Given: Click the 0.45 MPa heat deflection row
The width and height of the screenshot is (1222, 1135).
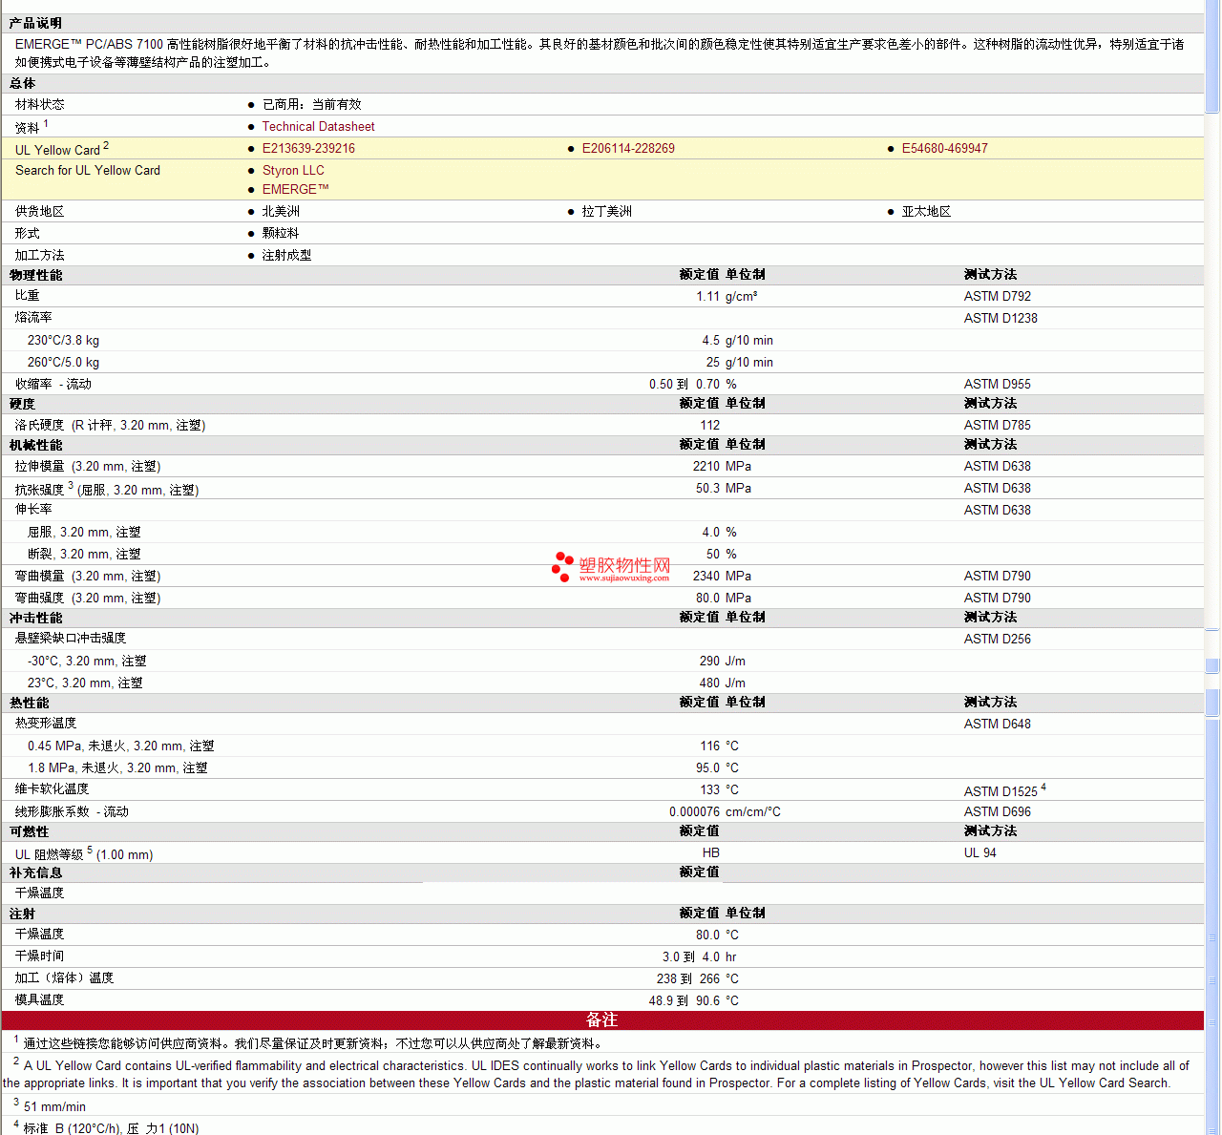Looking at the screenshot, I should coord(602,746).
